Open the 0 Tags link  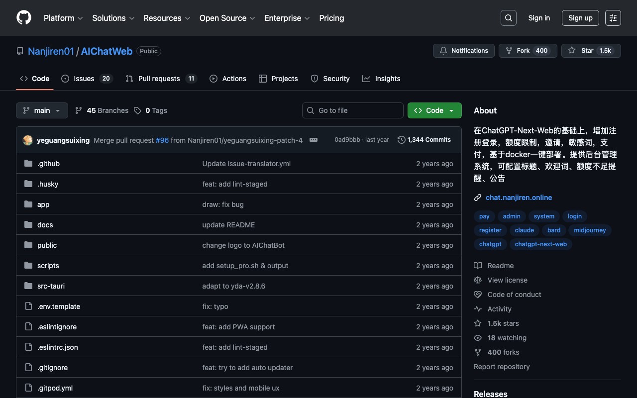(151, 110)
